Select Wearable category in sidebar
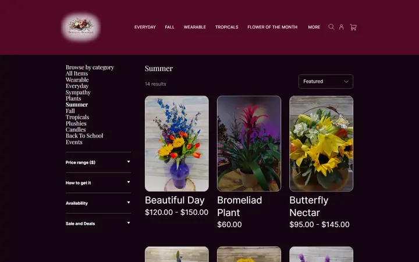 point(77,80)
